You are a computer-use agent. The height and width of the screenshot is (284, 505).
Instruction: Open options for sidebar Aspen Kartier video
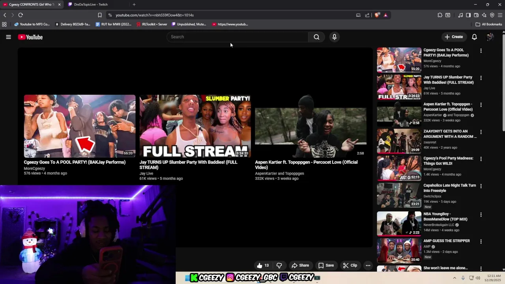point(481,105)
